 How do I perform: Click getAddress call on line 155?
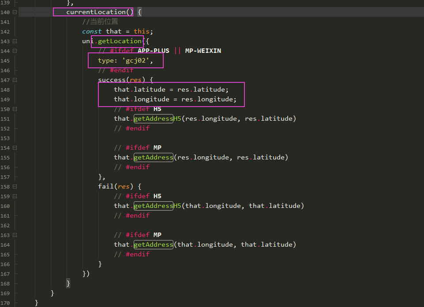pos(154,157)
